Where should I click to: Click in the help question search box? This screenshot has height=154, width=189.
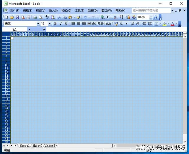pos(151,11)
